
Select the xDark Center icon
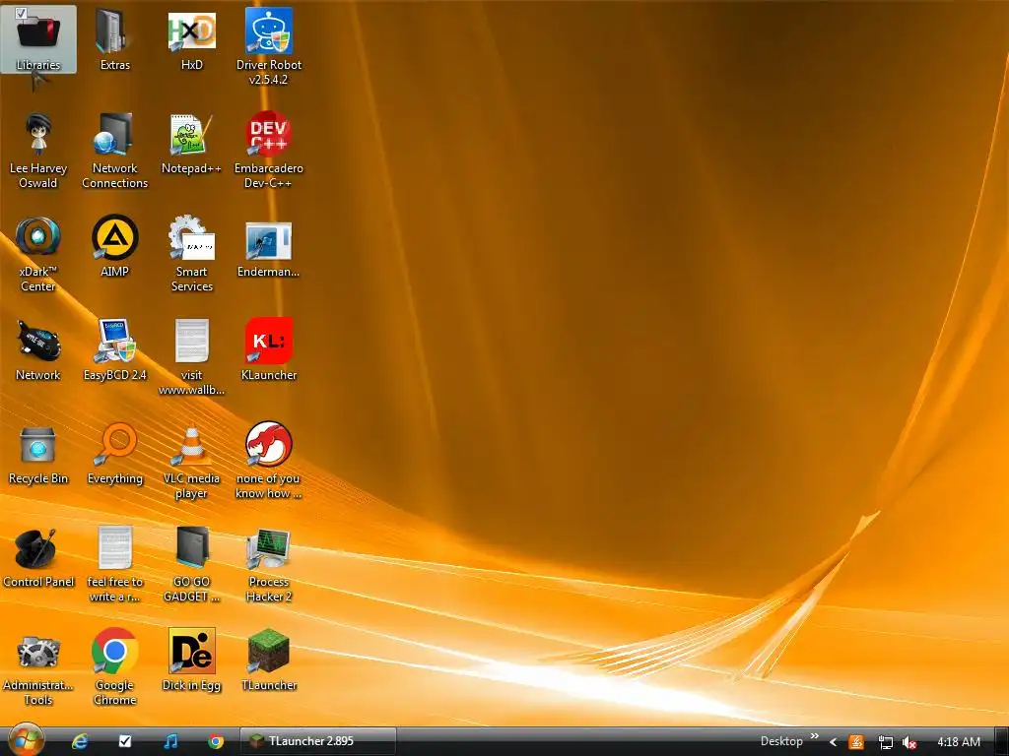point(38,254)
